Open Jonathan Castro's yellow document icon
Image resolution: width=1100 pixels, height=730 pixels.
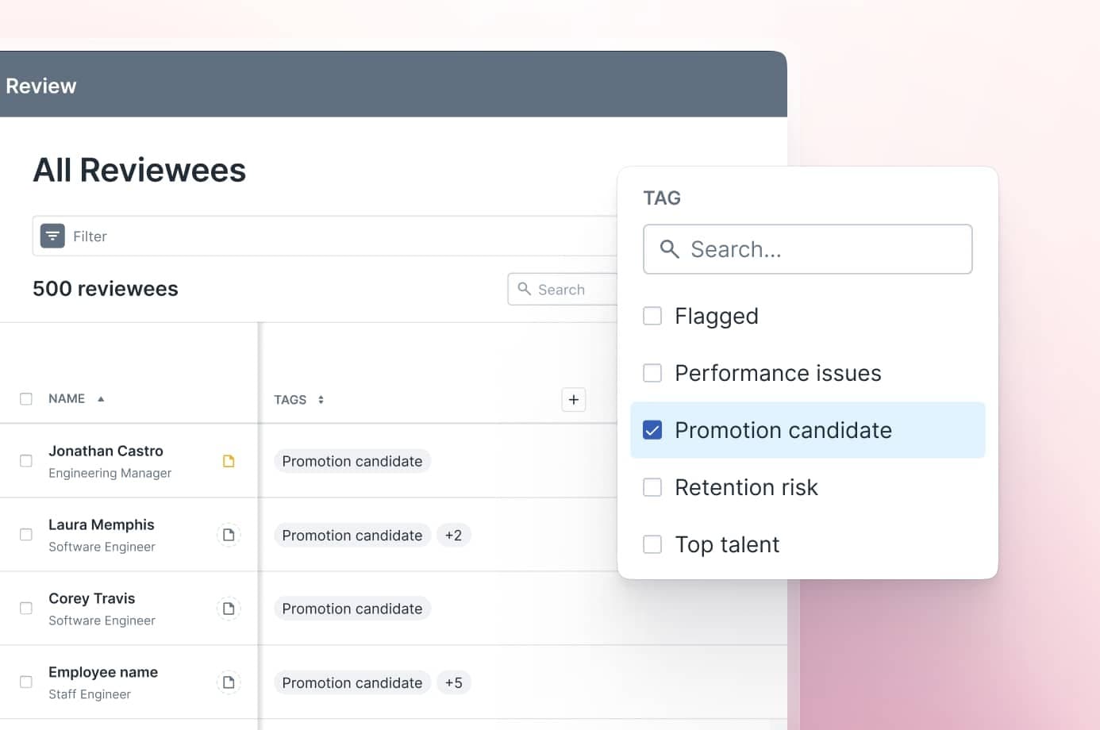(x=229, y=461)
